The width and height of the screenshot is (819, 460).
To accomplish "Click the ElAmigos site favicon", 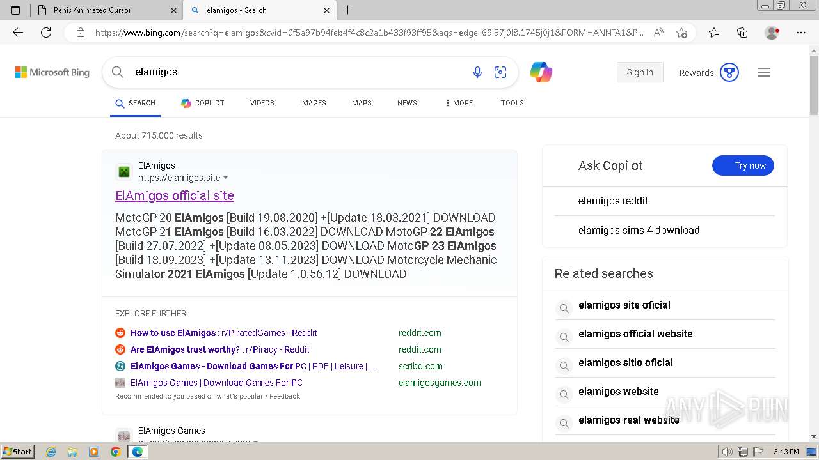I will (x=124, y=171).
